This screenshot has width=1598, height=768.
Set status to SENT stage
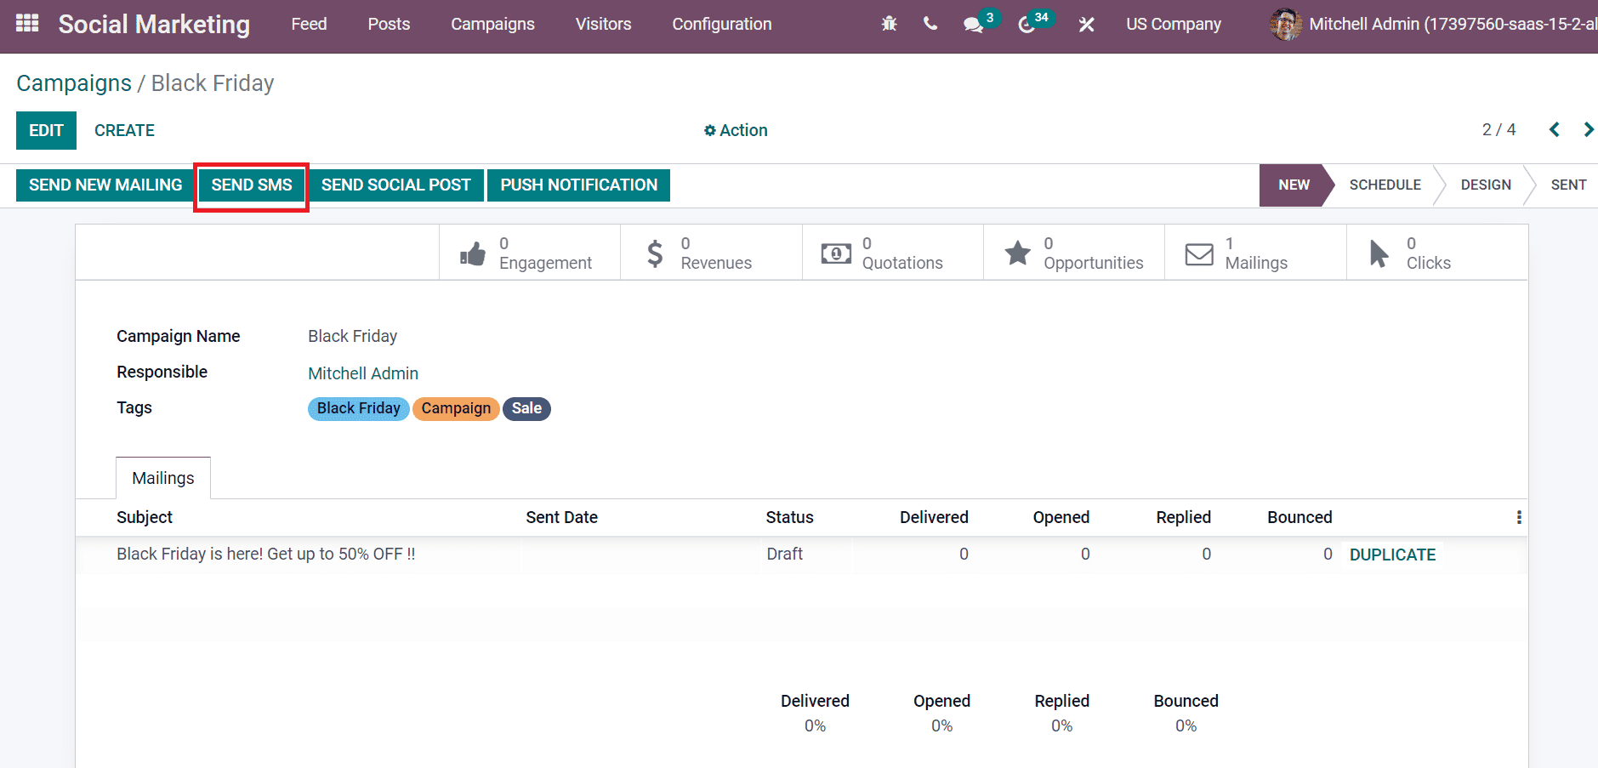pos(1568,185)
